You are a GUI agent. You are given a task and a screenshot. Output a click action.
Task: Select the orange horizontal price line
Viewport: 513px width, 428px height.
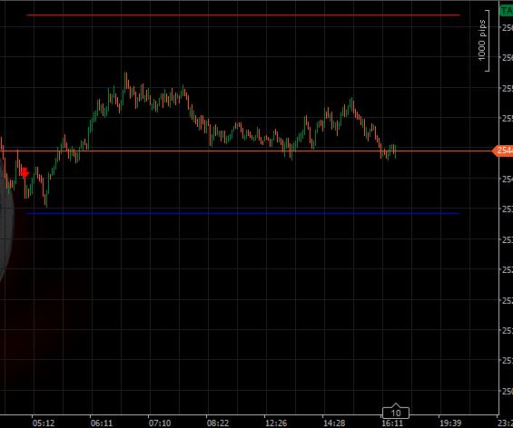point(246,151)
